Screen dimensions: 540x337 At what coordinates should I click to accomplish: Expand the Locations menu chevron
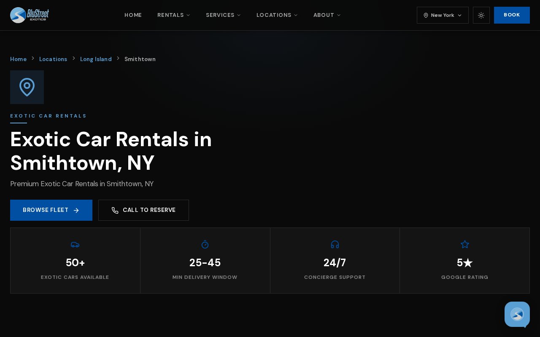click(x=296, y=15)
